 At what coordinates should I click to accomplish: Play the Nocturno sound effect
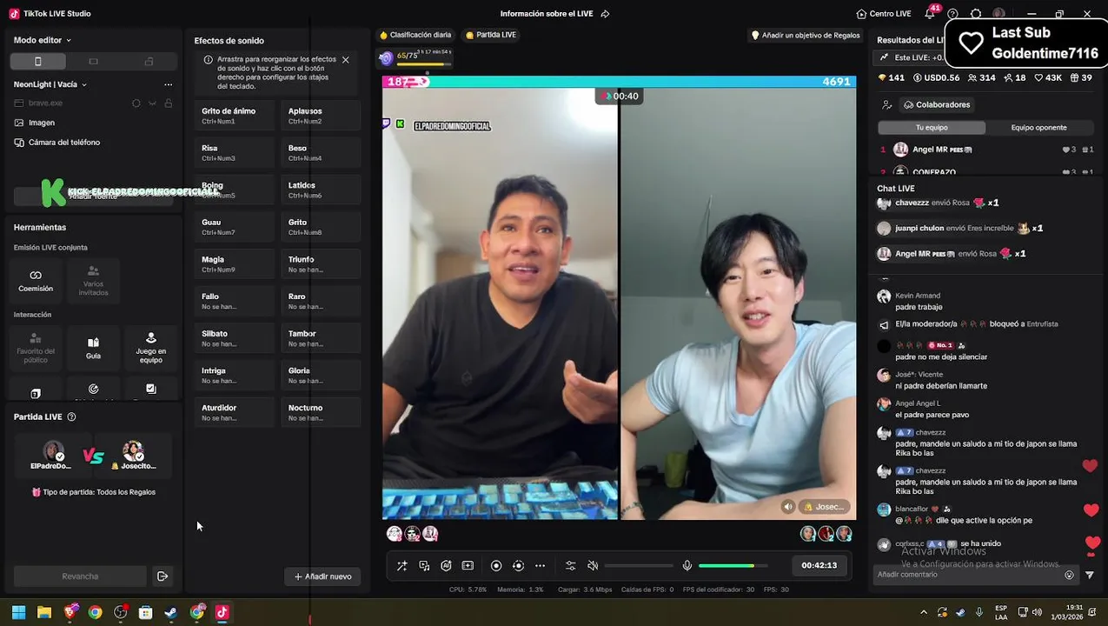tap(321, 412)
